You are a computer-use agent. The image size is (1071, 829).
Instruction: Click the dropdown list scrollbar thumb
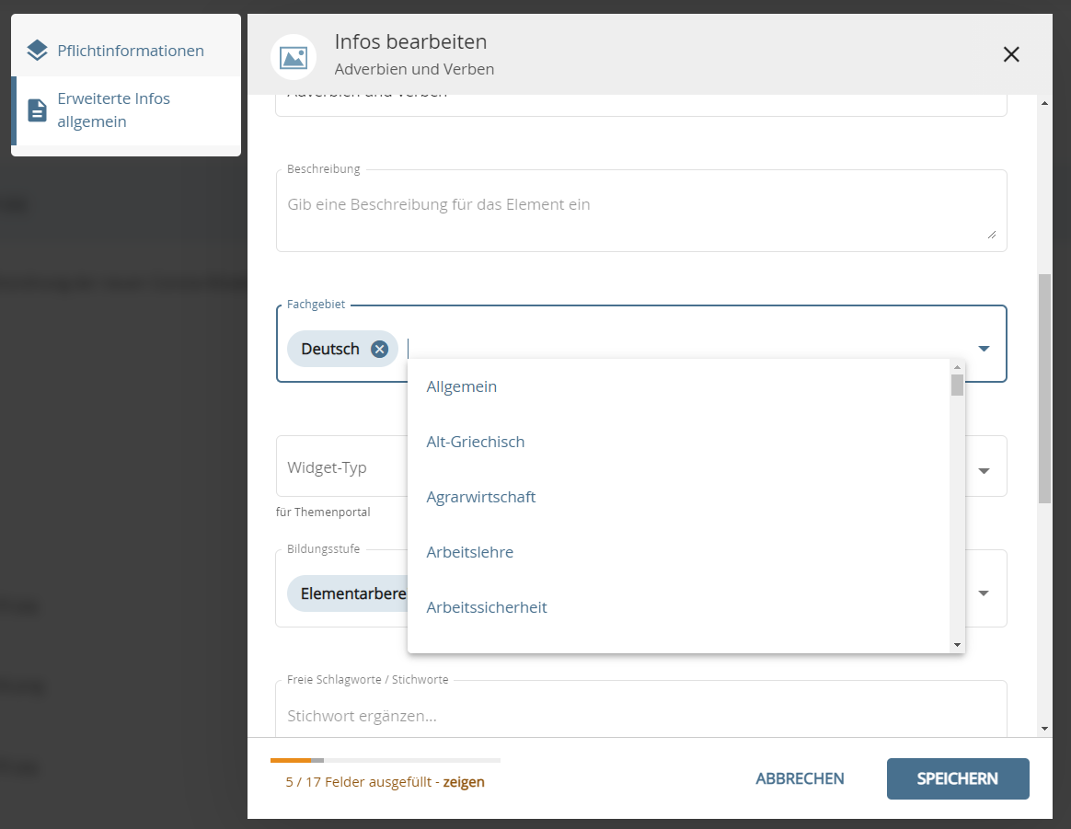pyautogui.click(x=957, y=386)
